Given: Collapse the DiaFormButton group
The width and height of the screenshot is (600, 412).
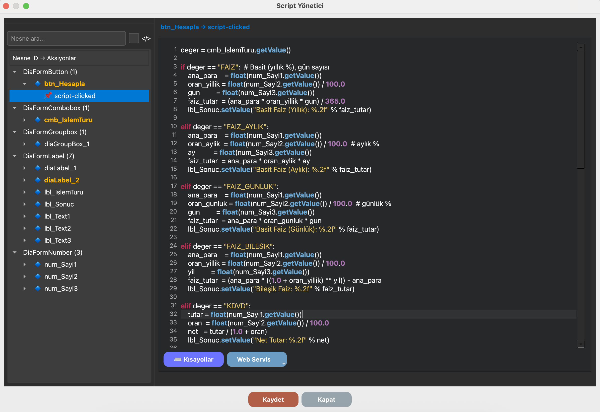Looking at the screenshot, I should [15, 72].
